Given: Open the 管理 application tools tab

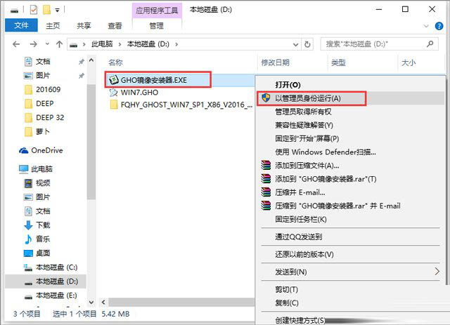Looking at the screenshot, I should (x=157, y=26).
